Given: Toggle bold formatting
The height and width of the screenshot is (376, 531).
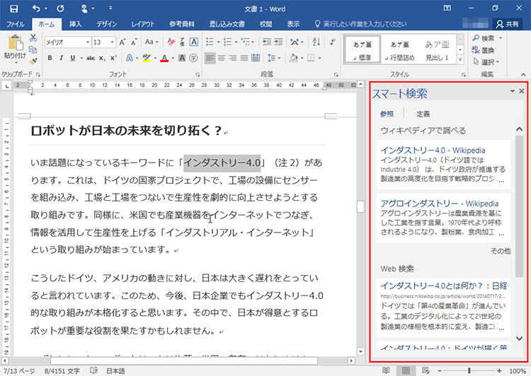Looking at the screenshot, I should 49,58.
